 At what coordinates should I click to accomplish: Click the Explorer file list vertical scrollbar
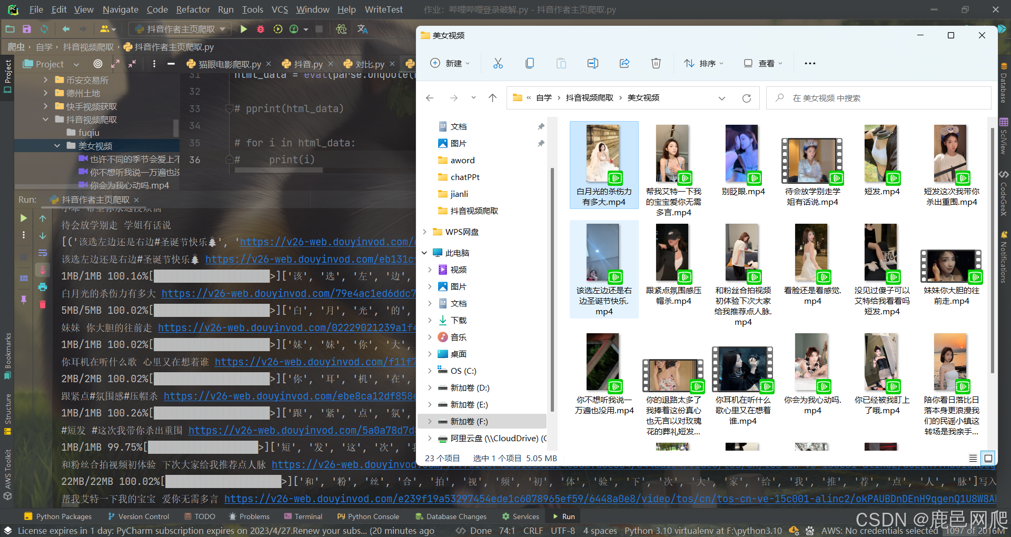993,250
